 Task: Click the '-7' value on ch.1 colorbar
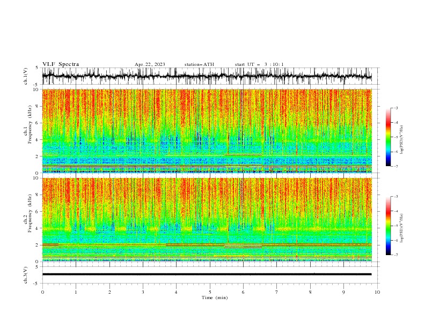click(x=395, y=166)
